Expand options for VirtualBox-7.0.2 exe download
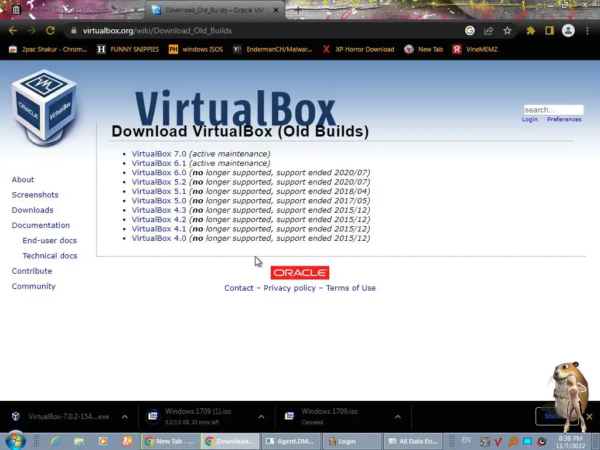This screenshot has width=600, height=450. 125,417
